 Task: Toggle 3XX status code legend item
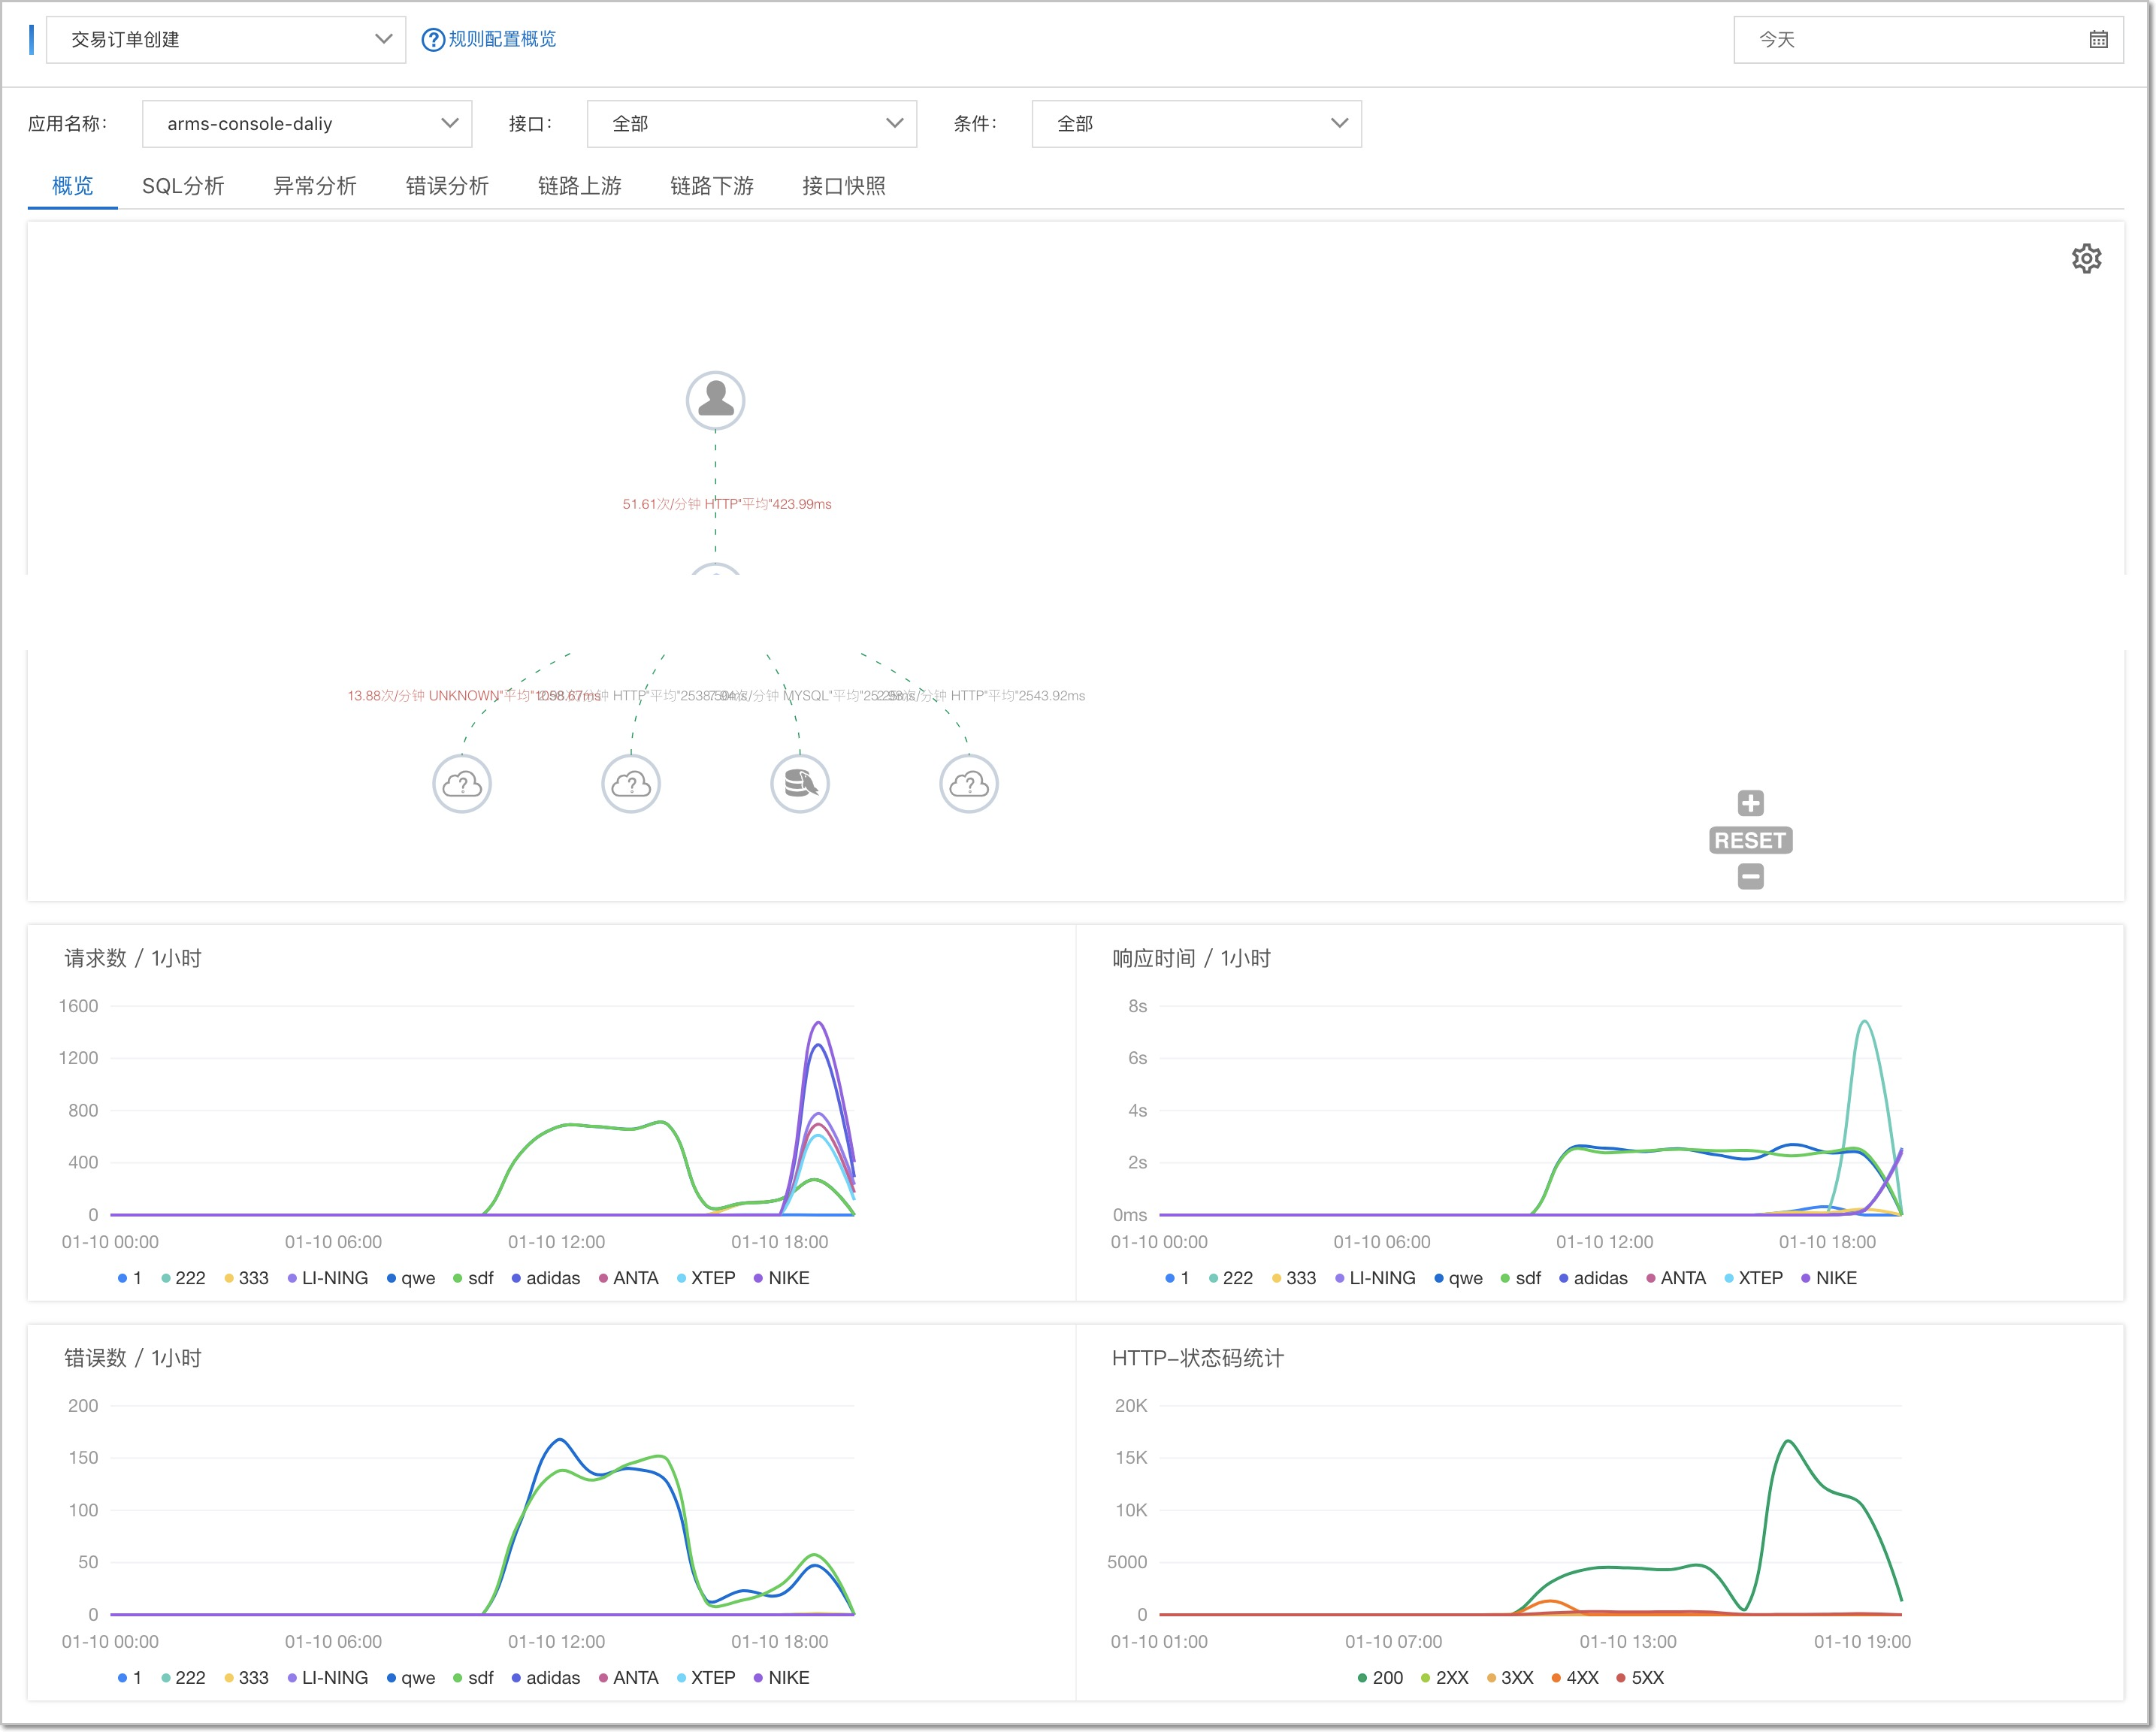coord(1509,1678)
